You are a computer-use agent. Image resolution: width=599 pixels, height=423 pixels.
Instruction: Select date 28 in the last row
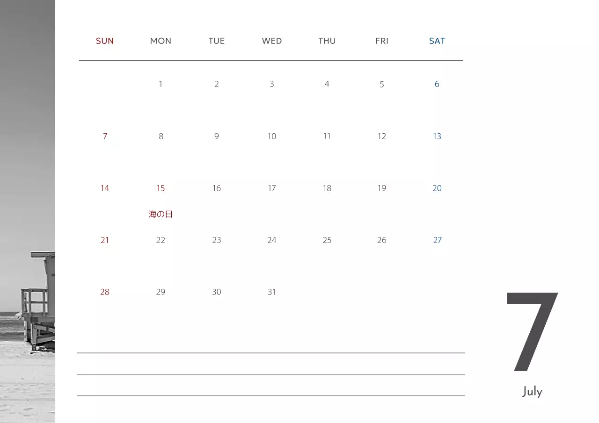105,292
